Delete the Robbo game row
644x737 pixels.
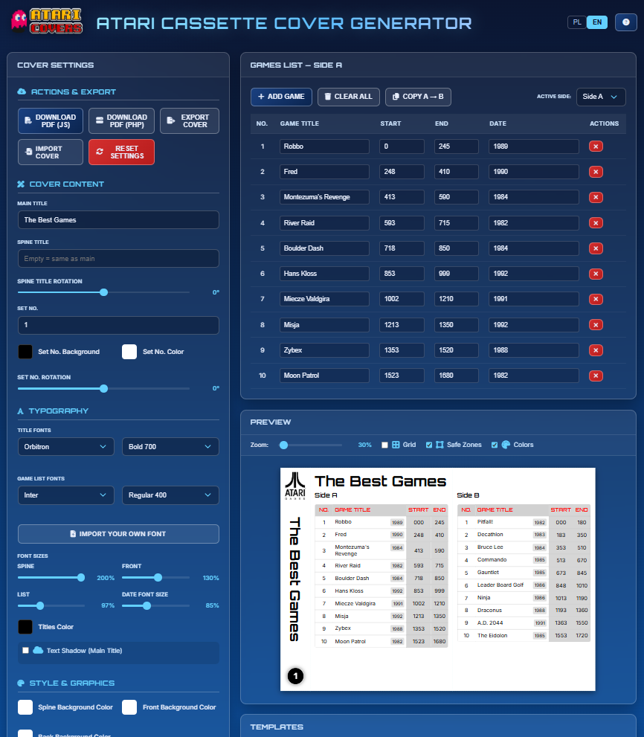595,147
